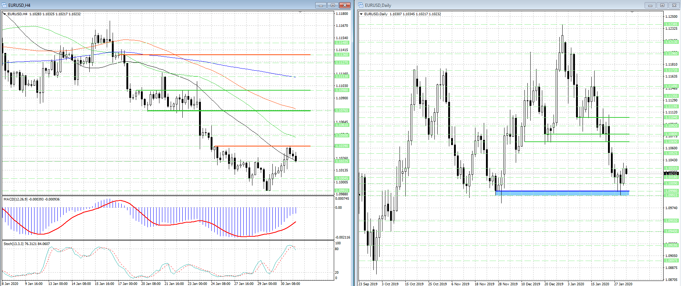681x286 pixels.
Task: Click the 1.11670 price on the H4 scale
Action: coord(342,26)
